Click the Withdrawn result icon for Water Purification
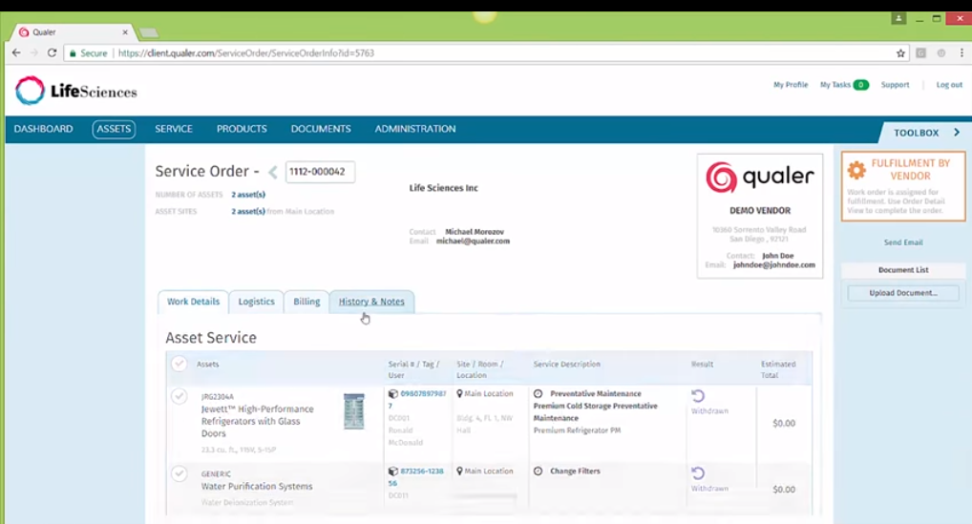Image resolution: width=972 pixels, height=524 pixels. coord(698,473)
